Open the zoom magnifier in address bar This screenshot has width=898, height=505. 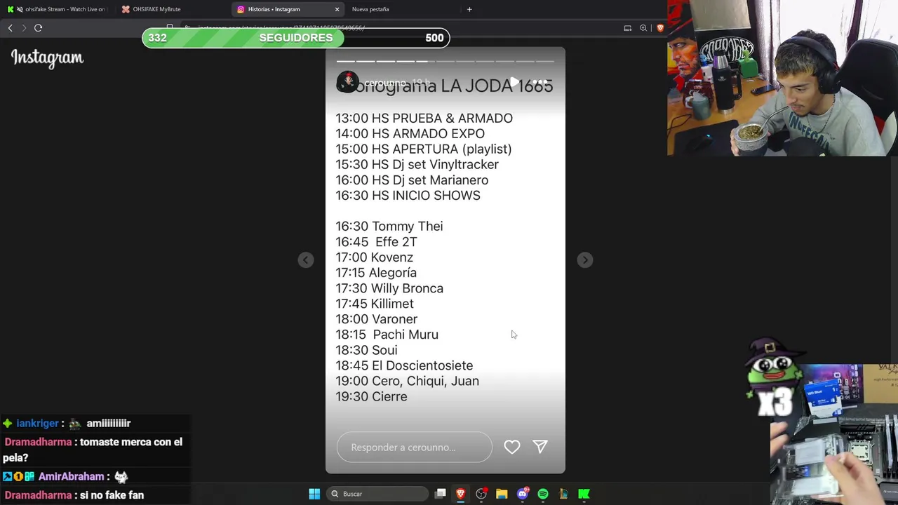coord(643,28)
